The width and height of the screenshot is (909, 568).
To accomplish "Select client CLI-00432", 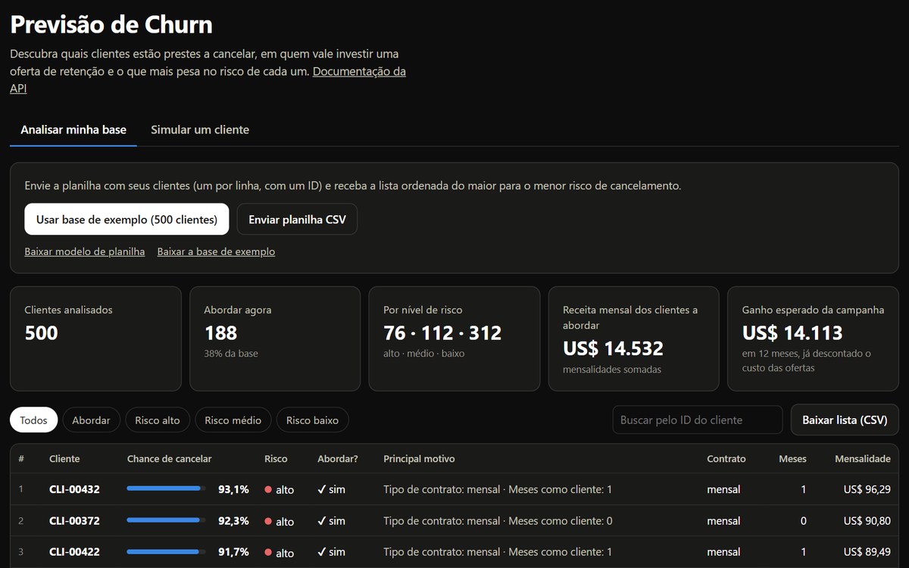I will pos(74,490).
